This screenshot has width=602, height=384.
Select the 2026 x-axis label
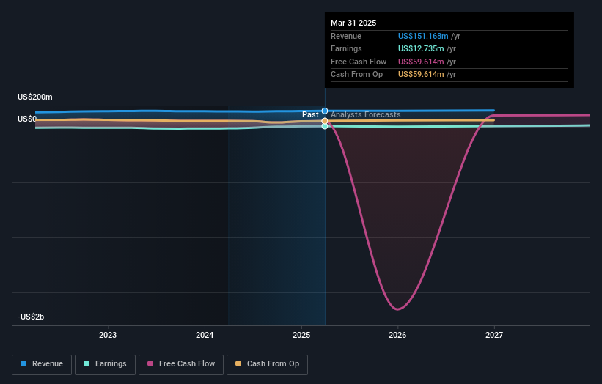pos(397,335)
